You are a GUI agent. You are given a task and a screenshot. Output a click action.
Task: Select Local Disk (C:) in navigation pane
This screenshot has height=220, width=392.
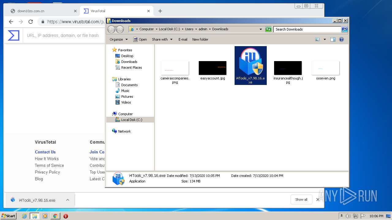130,120
